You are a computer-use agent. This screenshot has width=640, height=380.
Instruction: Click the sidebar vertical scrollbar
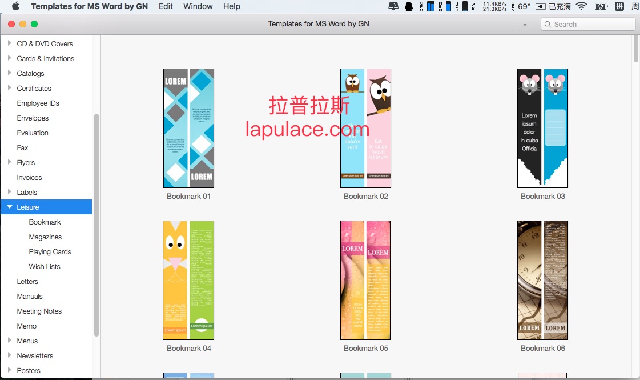96,223
